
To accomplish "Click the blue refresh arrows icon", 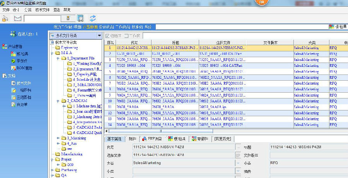I will pyautogui.click(x=93, y=18).
